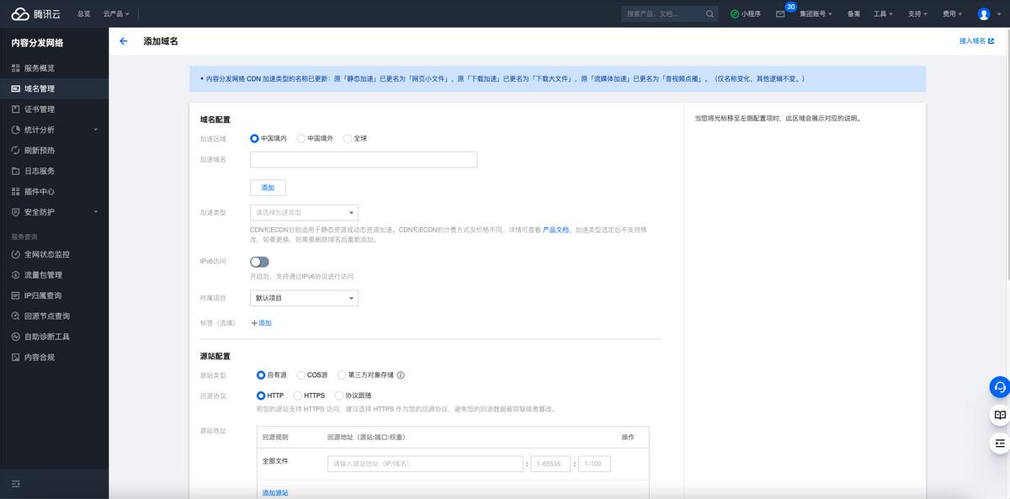Choose HTTPS as the origin protocol
Viewport: 1010px width, 499px height.
pyautogui.click(x=299, y=395)
